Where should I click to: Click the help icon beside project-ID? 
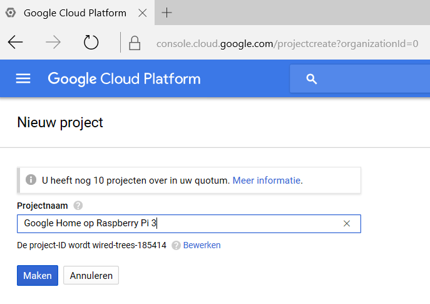point(176,245)
